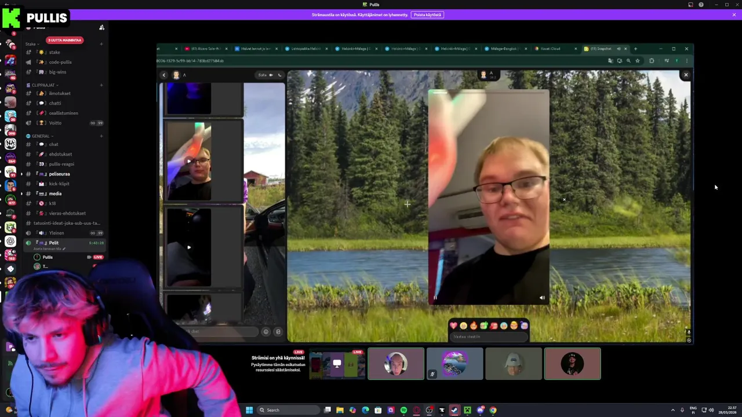Join the Voitto voice channel
Viewport: 742px width, 417px height.
pyautogui.click(x=64, y=123)
